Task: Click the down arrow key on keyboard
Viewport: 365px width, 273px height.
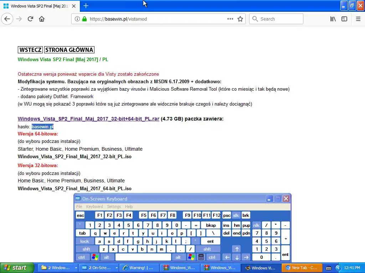Action: pos(237,257)
